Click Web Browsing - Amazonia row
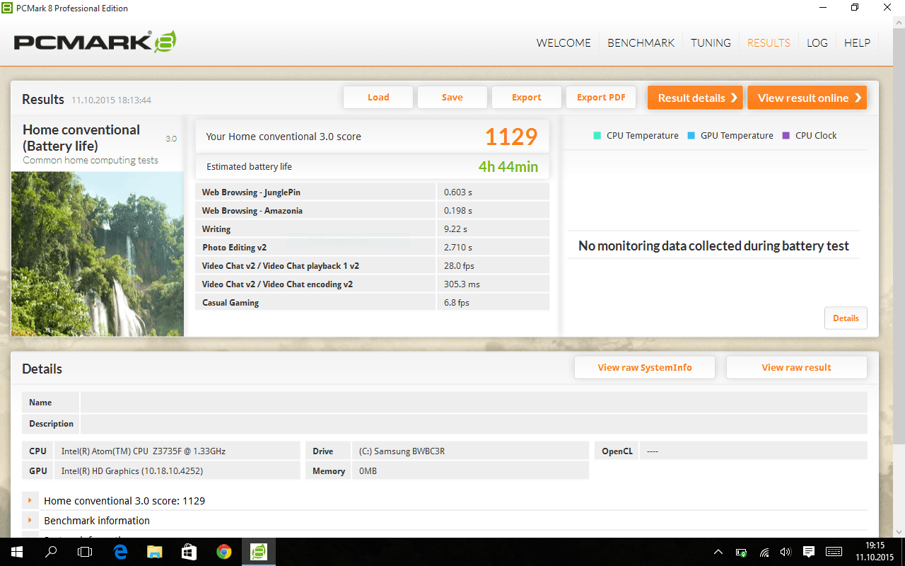905x566 pixels. 372,211
